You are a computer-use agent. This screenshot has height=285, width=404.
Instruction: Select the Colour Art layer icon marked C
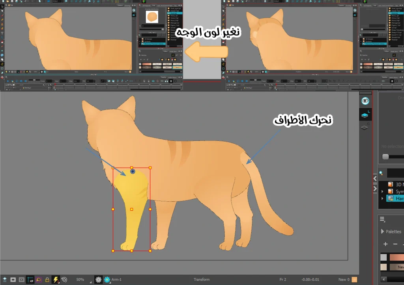click(365, 127)
